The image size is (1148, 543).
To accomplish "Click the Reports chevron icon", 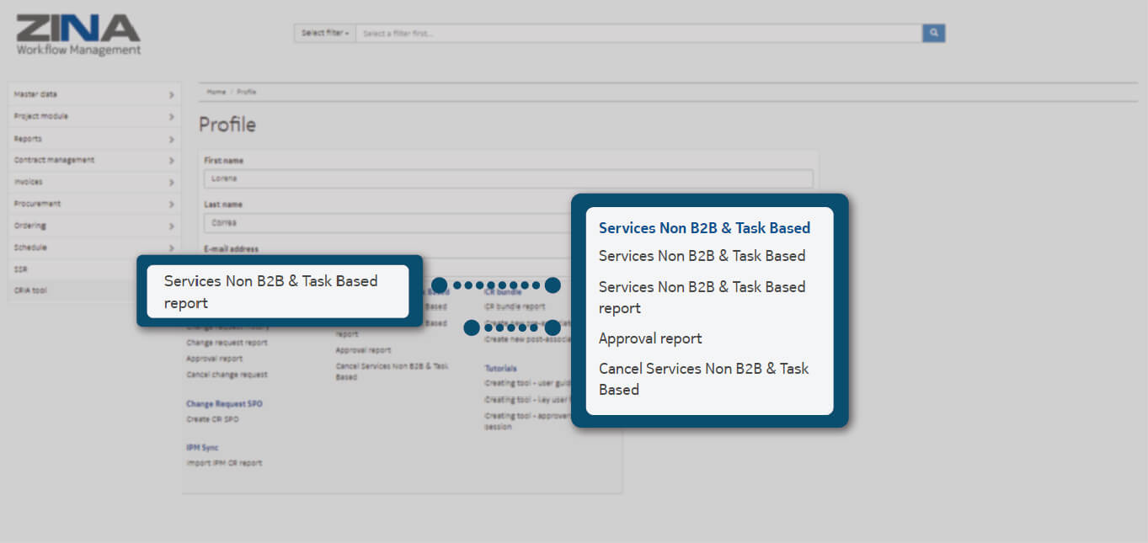I will click(171, 139).
